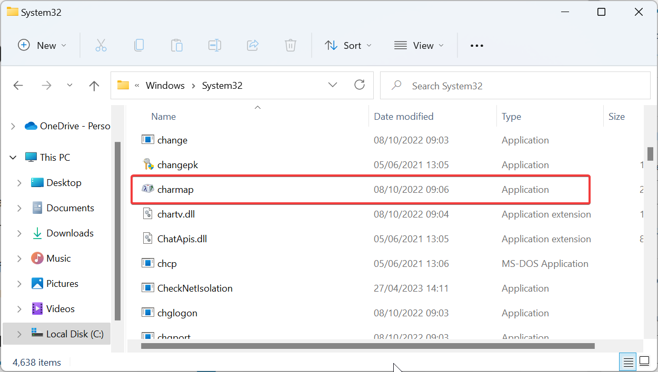Click the chglogon file icon
The width and height of the screenshot is (658, 372).
click(x=147, y=313)
